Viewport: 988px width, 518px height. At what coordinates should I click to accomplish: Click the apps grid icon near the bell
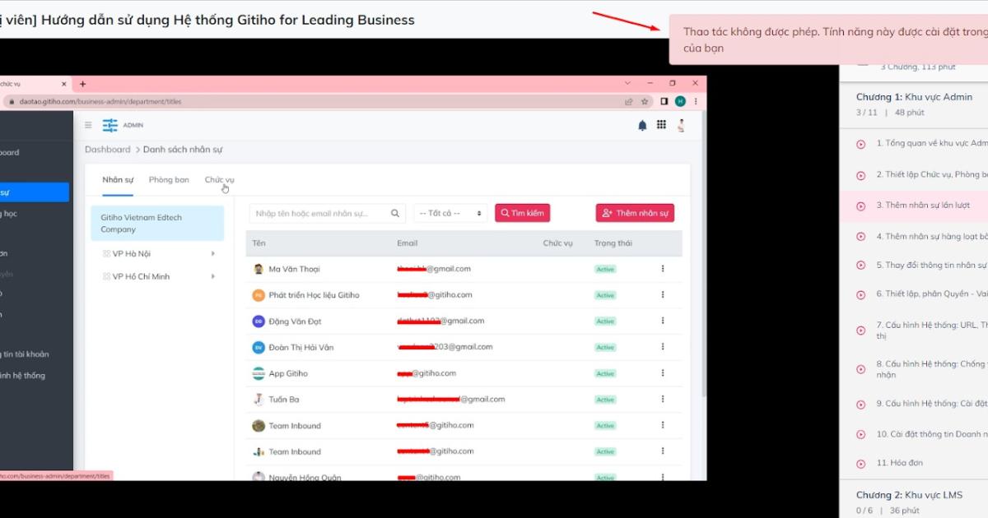(x=662, y=124)
